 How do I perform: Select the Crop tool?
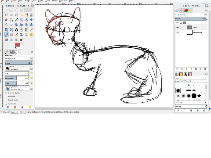(x=11, y=25)
